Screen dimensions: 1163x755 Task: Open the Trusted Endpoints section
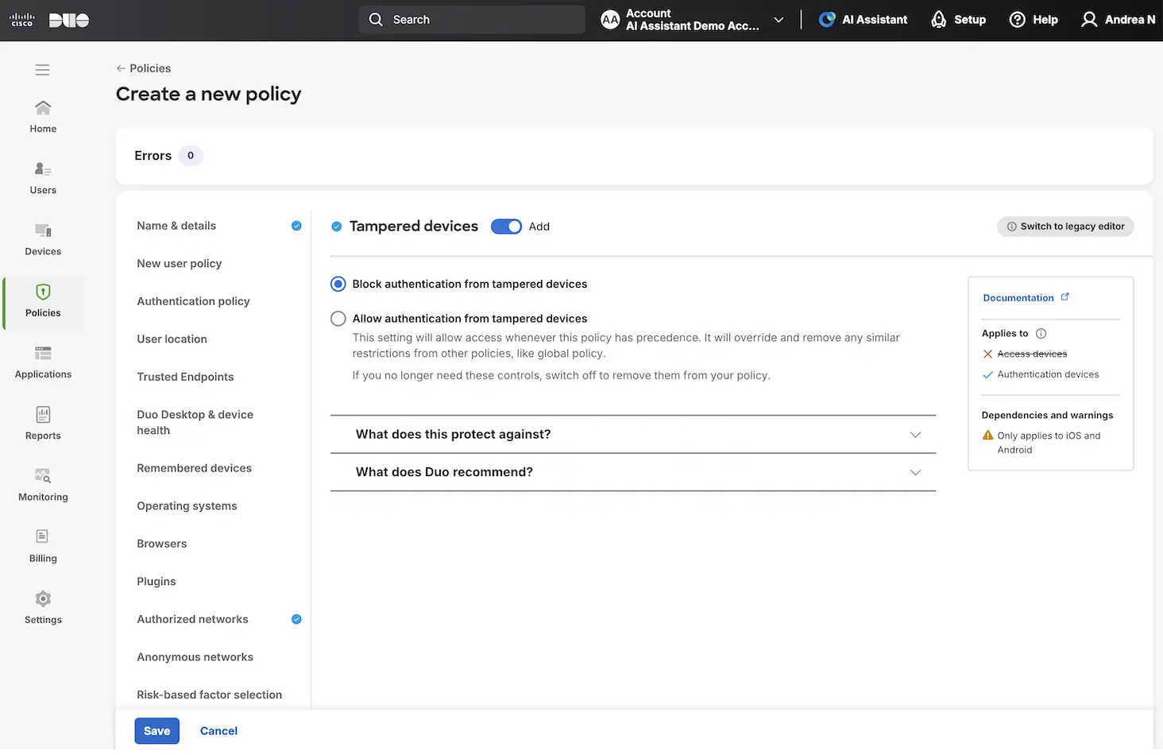[185, 377]
